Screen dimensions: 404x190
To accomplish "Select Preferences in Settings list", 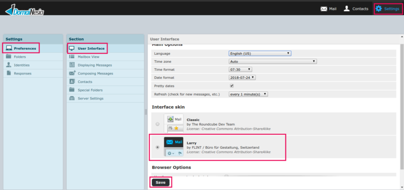I will (x=33, y=48).
